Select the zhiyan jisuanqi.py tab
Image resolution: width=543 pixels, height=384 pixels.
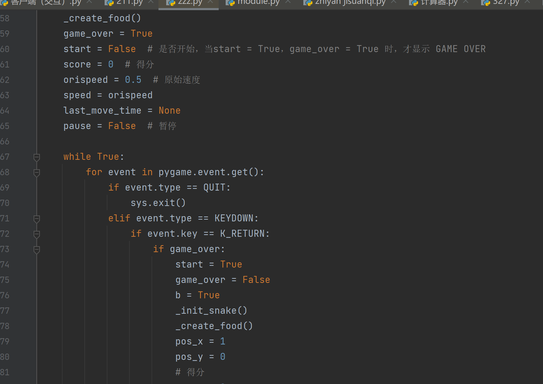point(345,2)
